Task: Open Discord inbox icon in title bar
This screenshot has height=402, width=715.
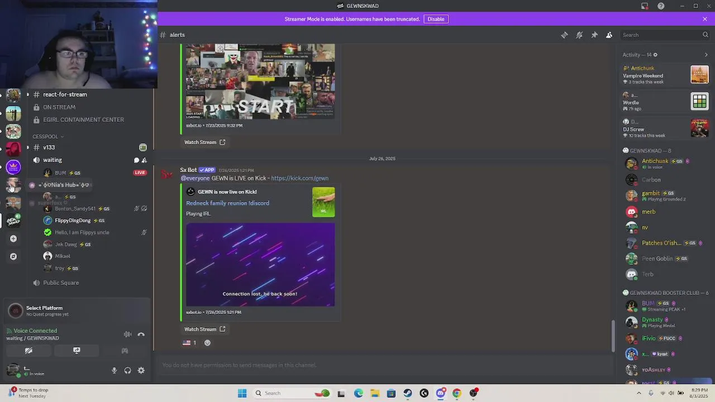Action: tap(645, 6)
